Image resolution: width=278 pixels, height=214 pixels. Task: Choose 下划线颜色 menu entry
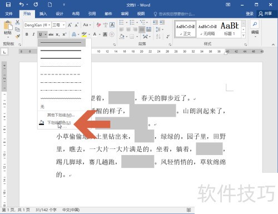pos(59,122)
